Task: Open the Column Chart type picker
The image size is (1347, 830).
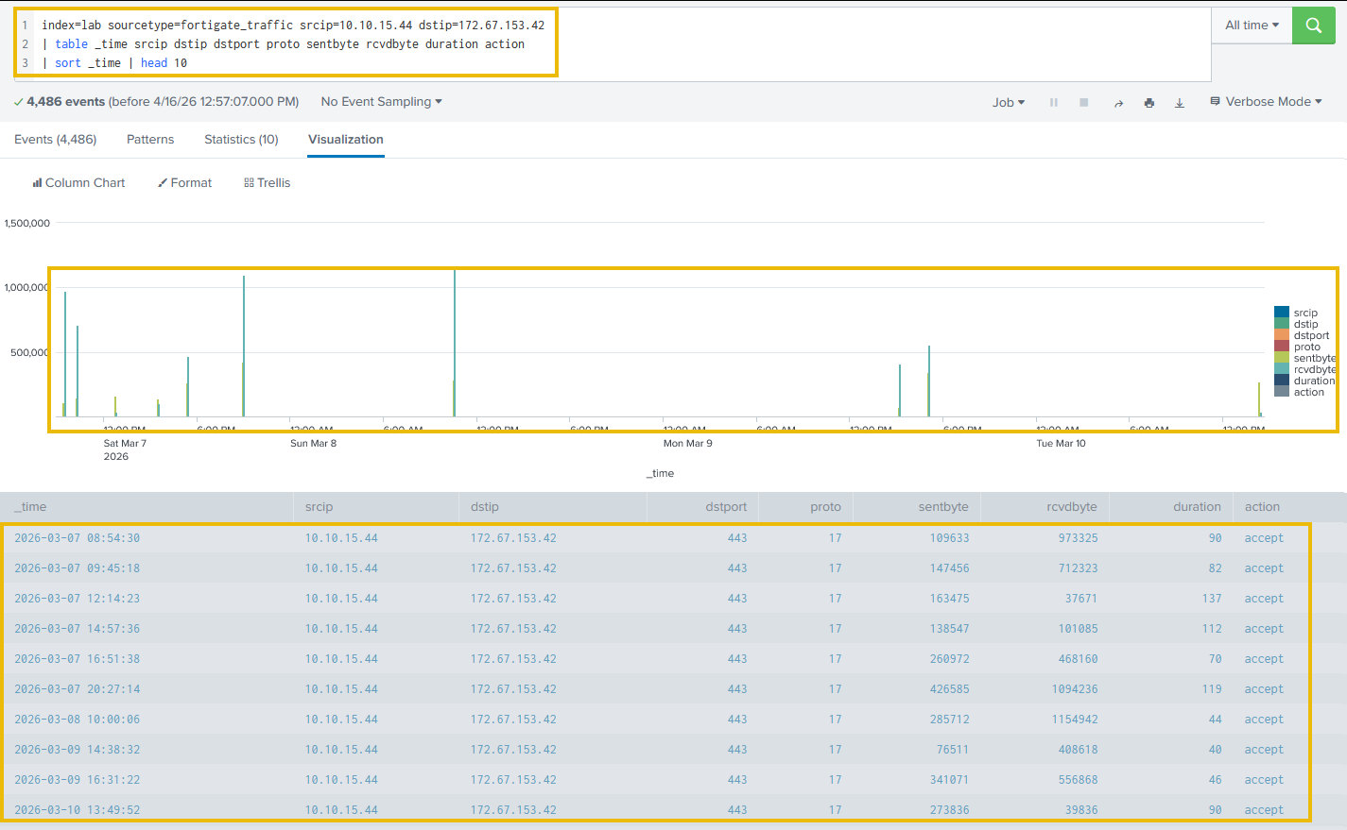Action: [x=78, y=183]
